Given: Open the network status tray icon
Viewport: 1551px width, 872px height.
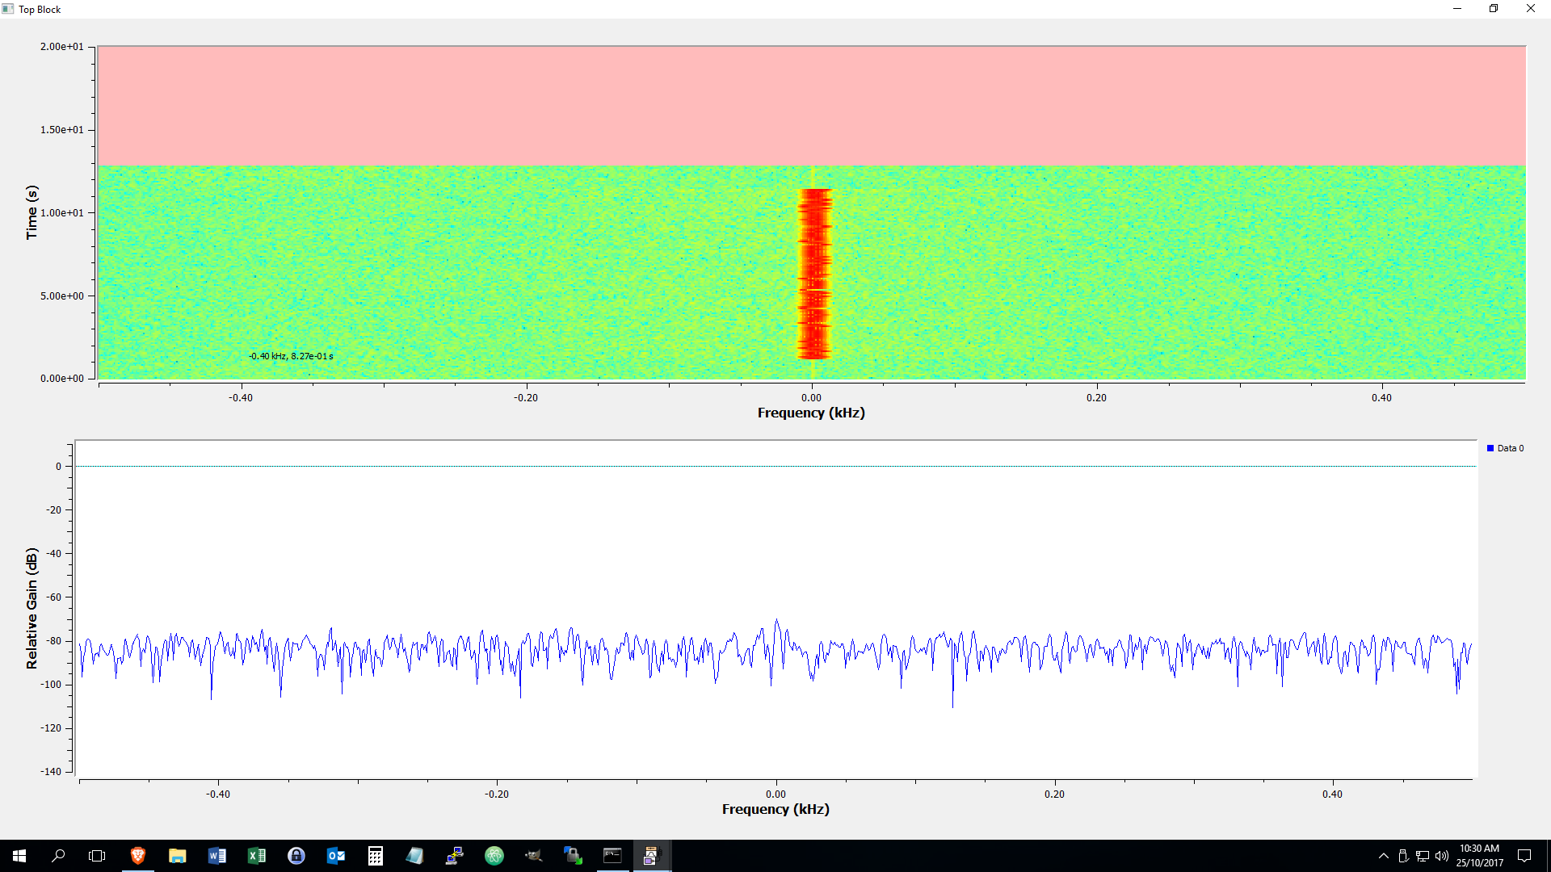Looking at the screenshot, I should pos(1423,856).
